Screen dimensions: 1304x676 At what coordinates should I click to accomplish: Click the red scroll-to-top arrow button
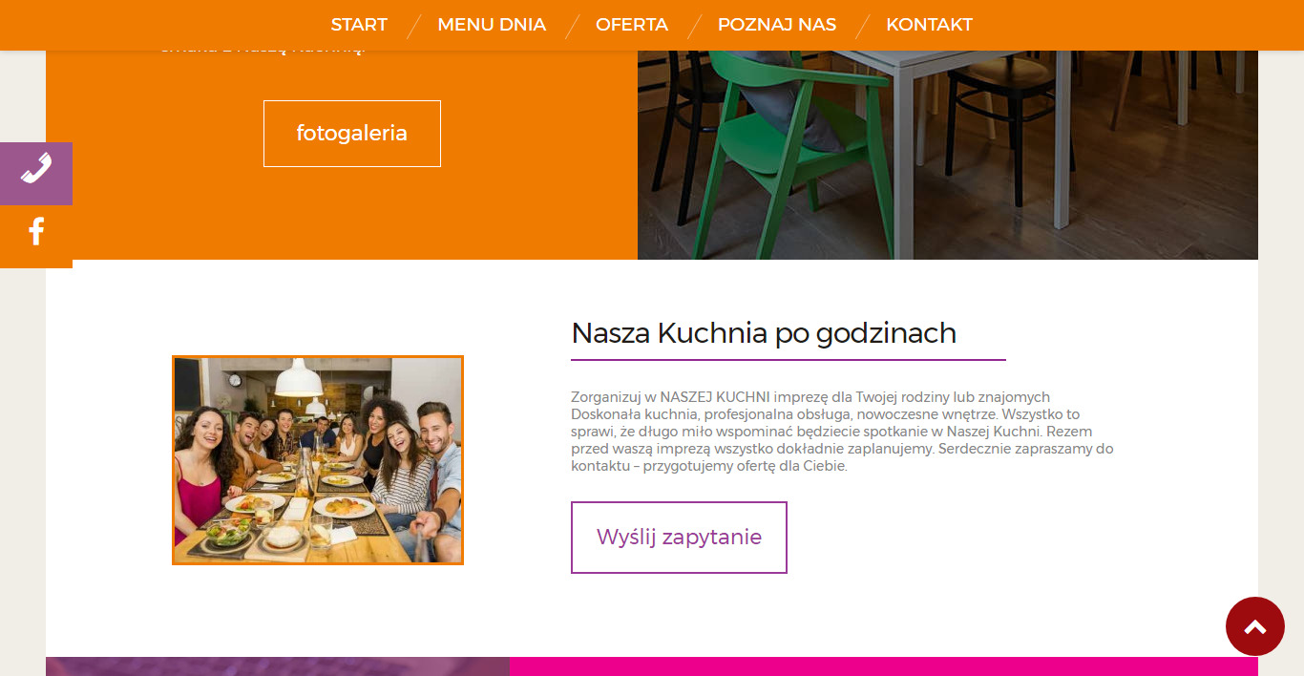tap(1254, 626)
